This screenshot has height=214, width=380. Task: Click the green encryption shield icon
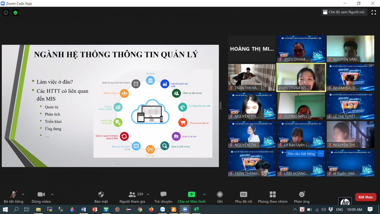pyautogui.click(x=15, y=13)
